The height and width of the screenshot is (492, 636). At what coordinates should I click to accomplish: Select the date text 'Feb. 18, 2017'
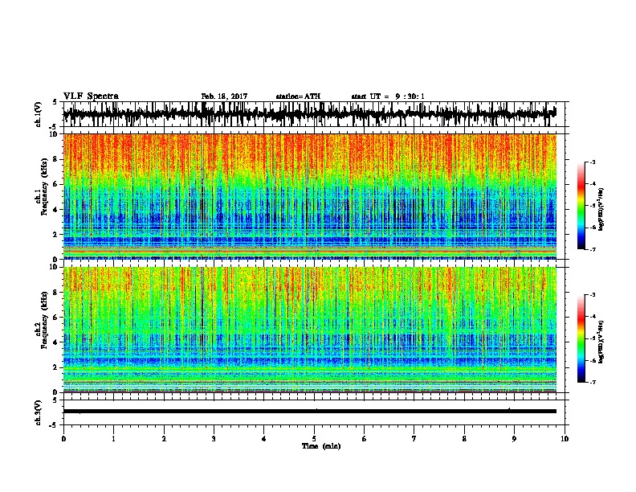click(x=224, y=96)
